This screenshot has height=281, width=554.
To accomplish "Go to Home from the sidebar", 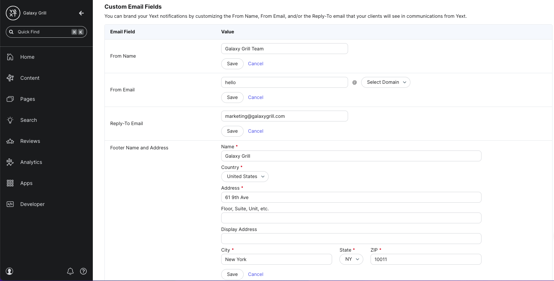I will 27,57.
